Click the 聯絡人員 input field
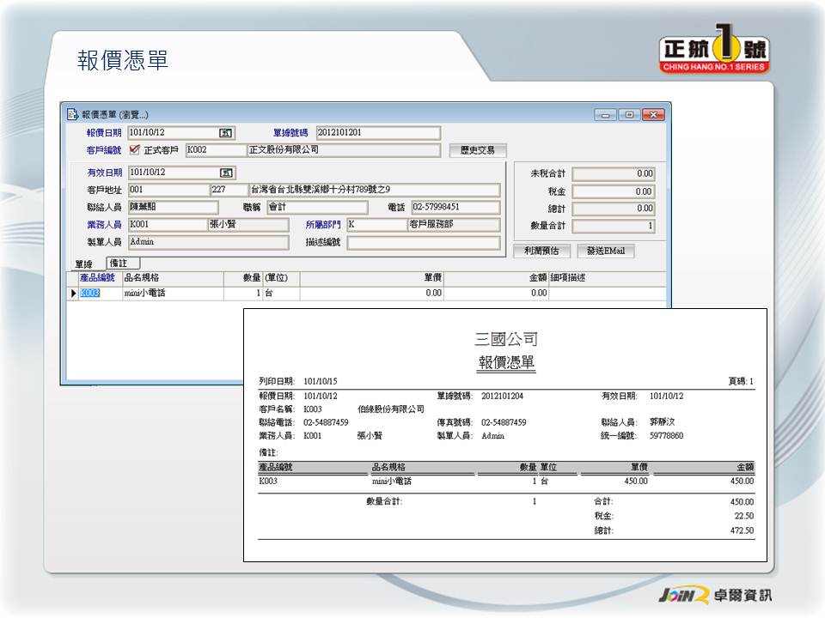The width and height of the screenshot is (825, 618). point(173,208)
